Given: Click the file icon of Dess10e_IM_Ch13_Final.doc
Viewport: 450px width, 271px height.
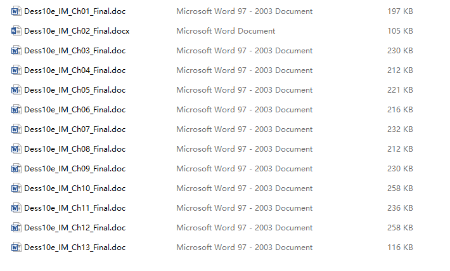Looking at the screenshot, I should [x=16, y=248].
